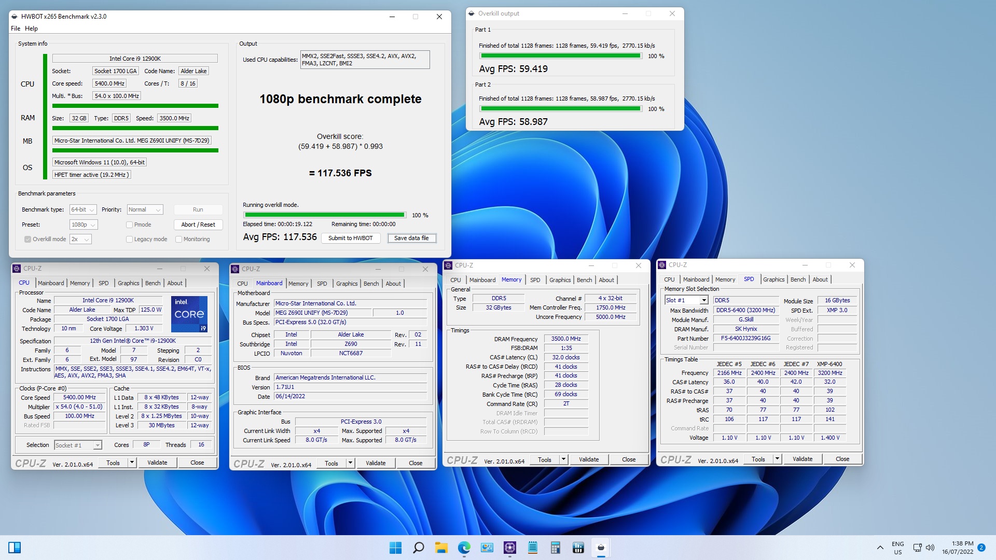Click the Running overkill mode progress bar
The width and height of the screenshot is (996, 560).
(325, 215)
